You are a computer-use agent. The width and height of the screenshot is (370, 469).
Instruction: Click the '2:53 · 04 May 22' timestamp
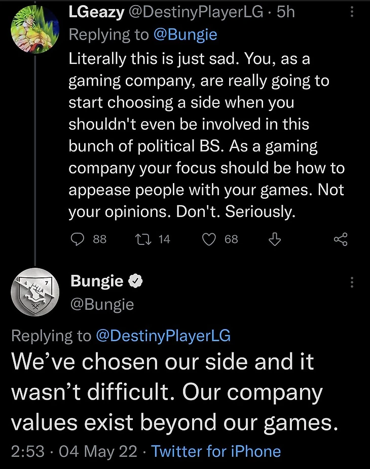click(74, 451)
